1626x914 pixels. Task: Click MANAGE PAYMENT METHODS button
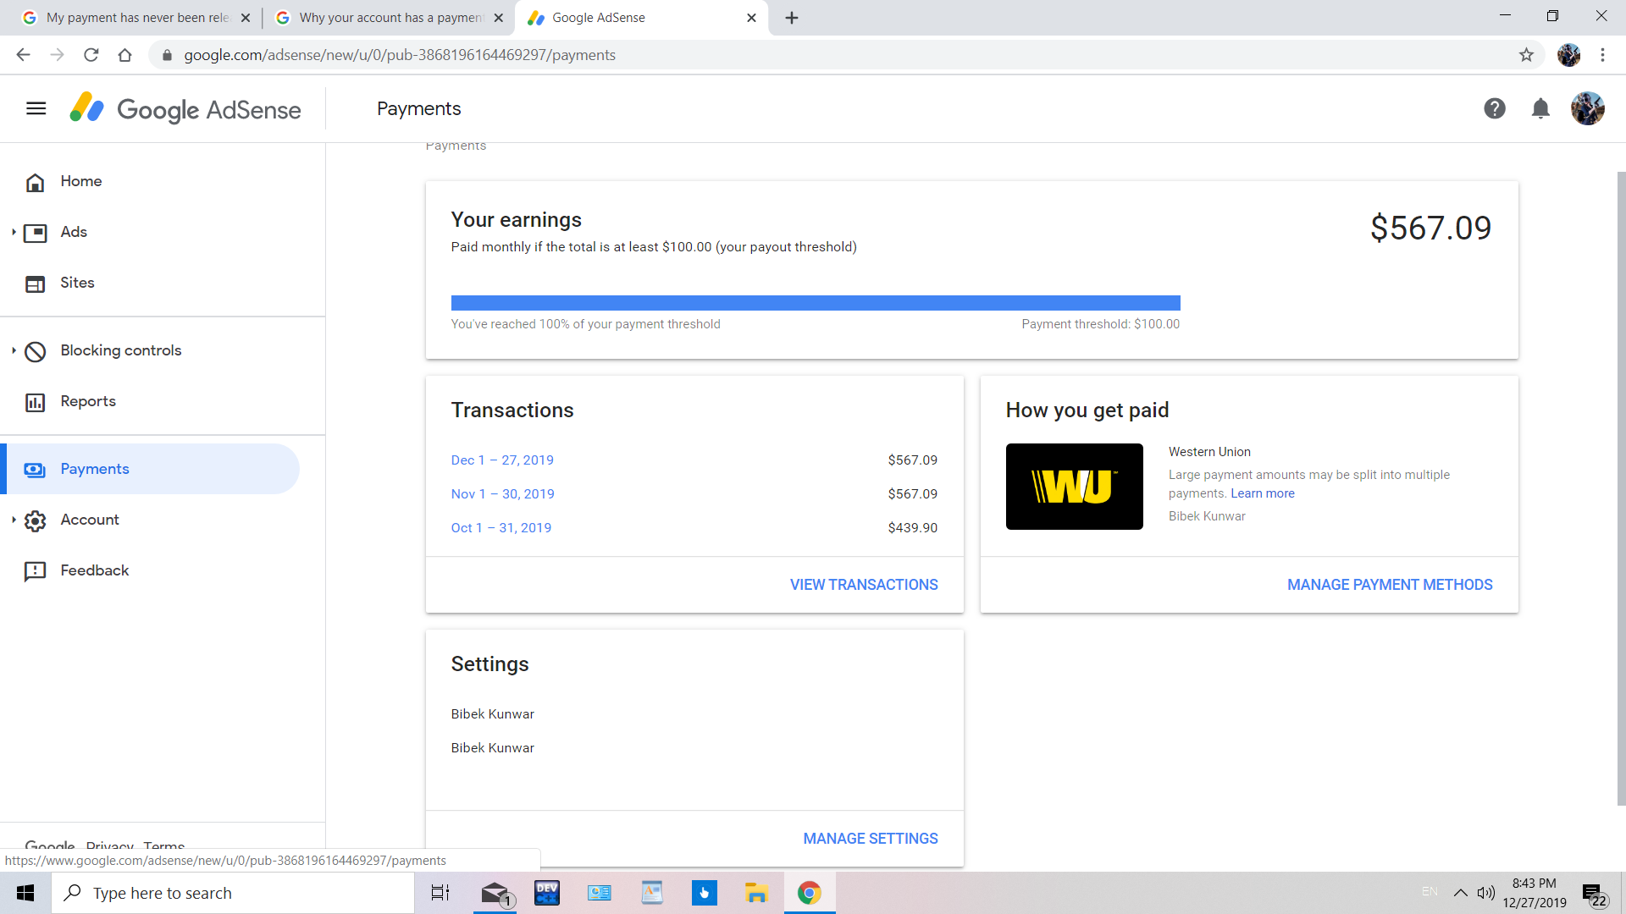(1389, 585)
